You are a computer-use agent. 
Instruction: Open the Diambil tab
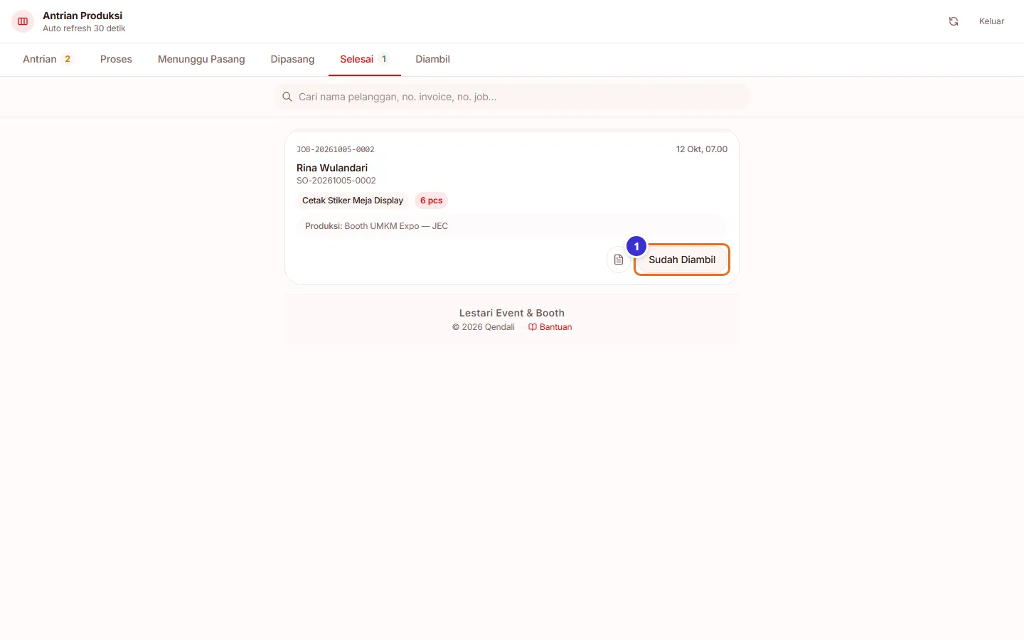pyautogui.click(x=432, y=59)
